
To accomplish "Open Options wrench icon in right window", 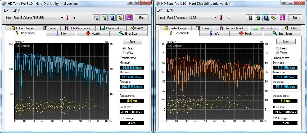I will pyautogui.click(x=273, y=18).
